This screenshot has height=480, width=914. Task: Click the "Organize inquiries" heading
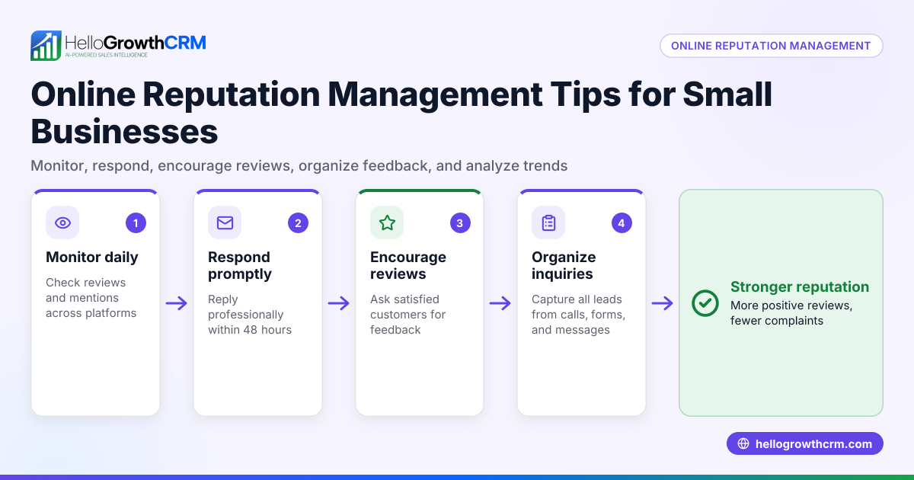click(x=564, y=265)
